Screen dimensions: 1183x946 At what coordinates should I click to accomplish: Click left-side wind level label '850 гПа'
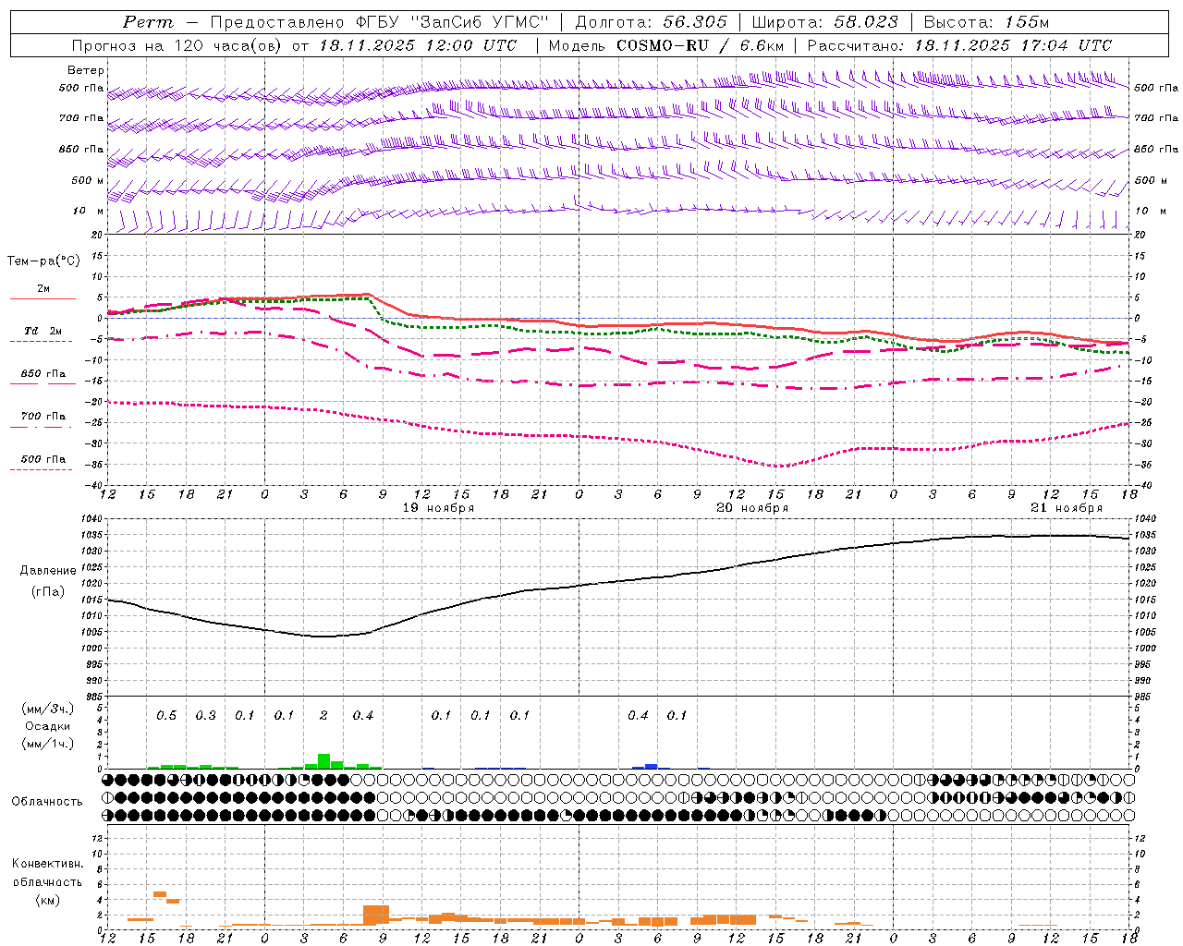pyautogui.click(x=81, y=149)
